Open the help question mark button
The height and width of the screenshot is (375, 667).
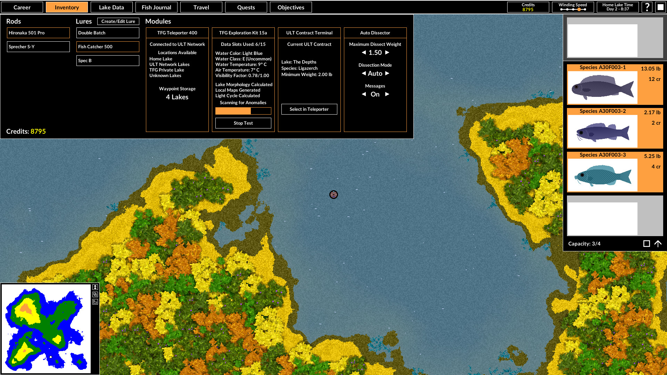click(x=647, y=7)
